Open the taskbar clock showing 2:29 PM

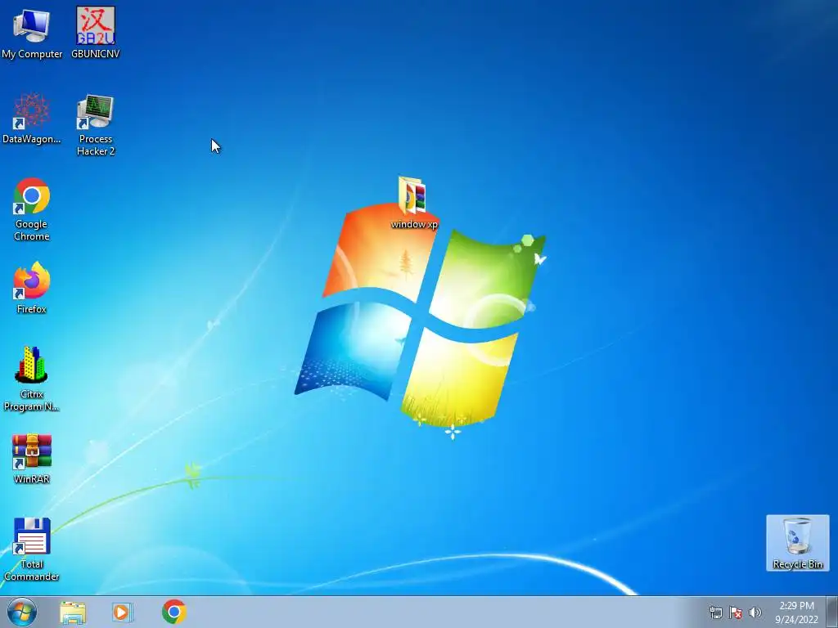pyautogui.click(x=796, y=612)
